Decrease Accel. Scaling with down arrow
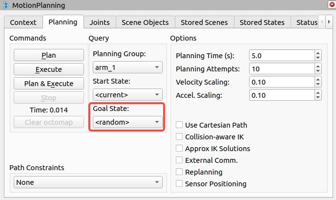336x200 pixels. tap(318, 98)
